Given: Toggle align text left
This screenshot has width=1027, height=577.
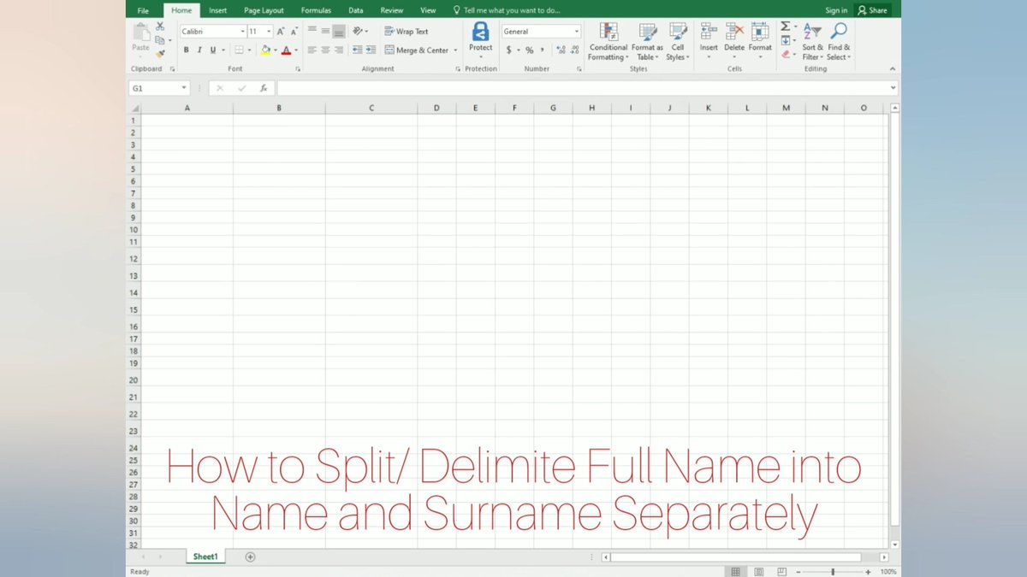Looking at the screenshot, I should point(312,50).
